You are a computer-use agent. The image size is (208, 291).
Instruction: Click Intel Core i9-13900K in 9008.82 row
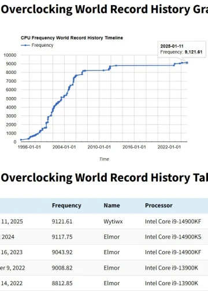(172, 268)
